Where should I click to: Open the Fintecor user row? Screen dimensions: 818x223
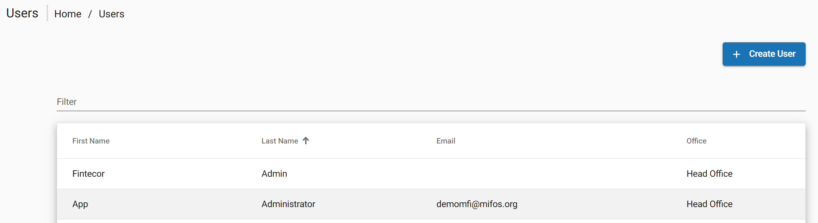tap(431, 173)
